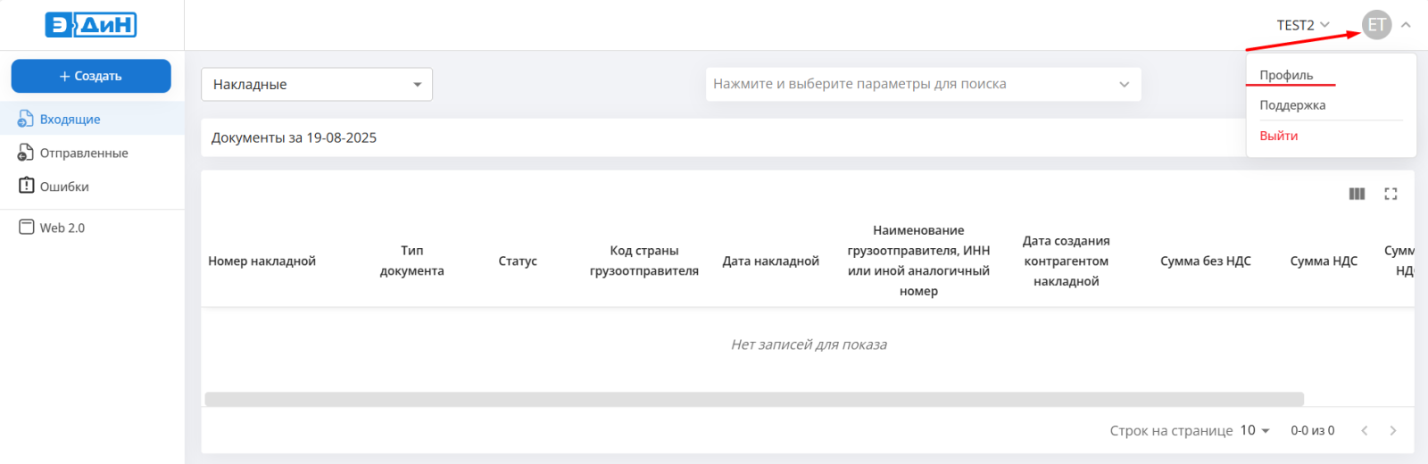Sort by Код страны грузоотправителя column
This screenshot has width=1428, height=464.
tap(644, 261)
